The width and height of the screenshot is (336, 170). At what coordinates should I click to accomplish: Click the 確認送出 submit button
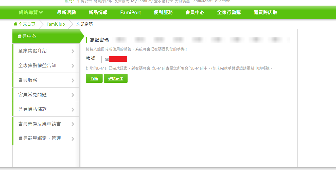tap(116, 78)
